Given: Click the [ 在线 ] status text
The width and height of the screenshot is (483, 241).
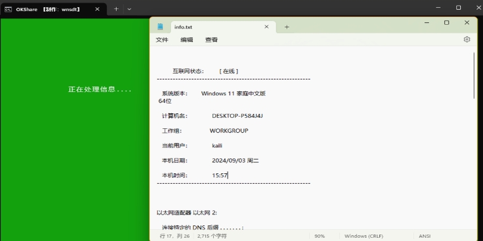Looking at the screenshot, I should click(229, 71).
